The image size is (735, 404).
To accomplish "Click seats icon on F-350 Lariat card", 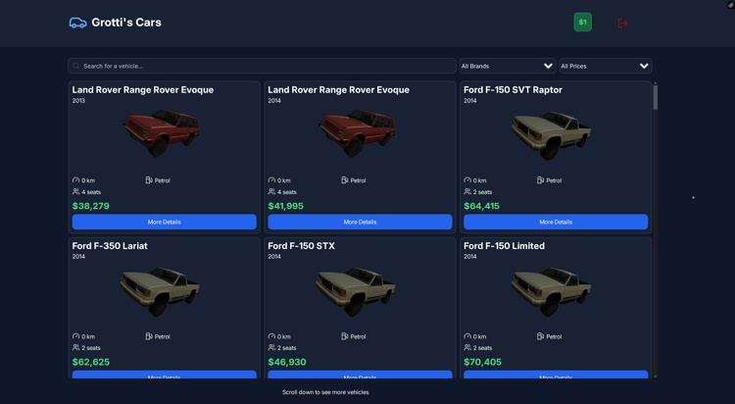I will 75,348.
